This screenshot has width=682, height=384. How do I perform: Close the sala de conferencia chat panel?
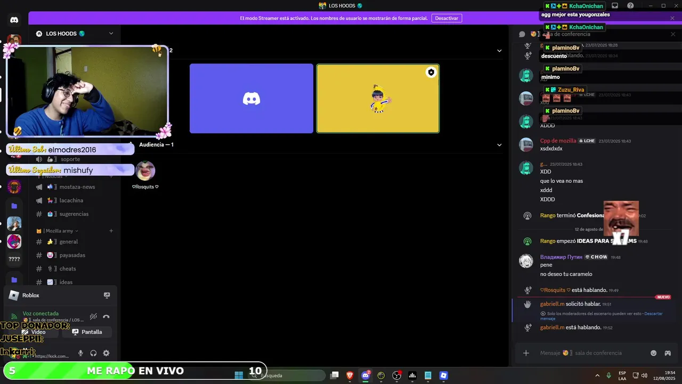672,34
